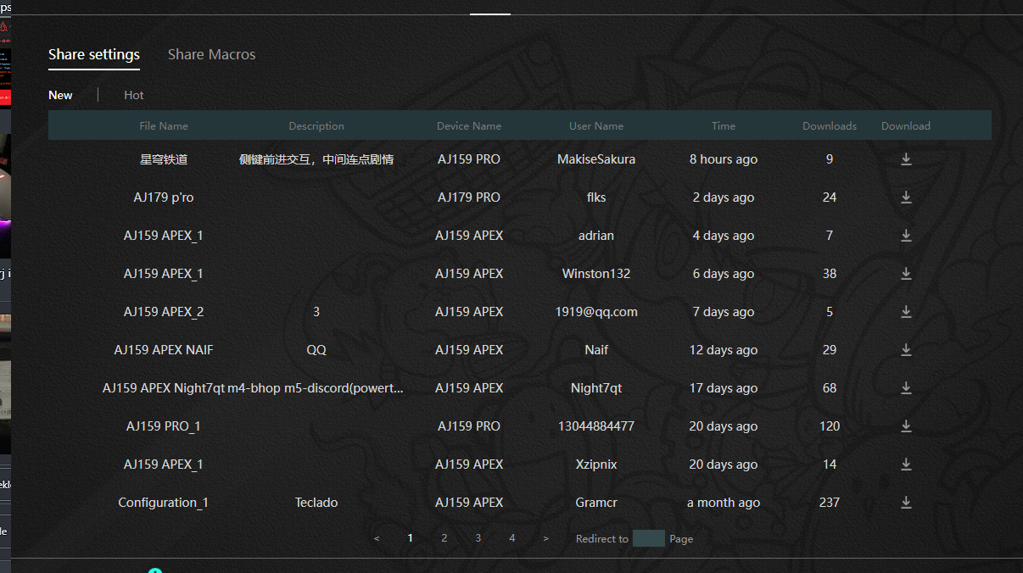Show the Hot shared settings list
This screenshot has width=1023, height=573.
(134, 95)
